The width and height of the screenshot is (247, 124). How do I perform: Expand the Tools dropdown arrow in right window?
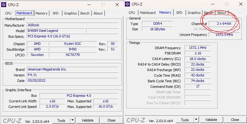pos(196,120)
